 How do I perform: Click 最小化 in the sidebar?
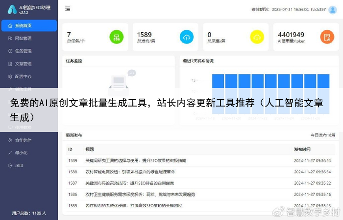tap(21, 153)
